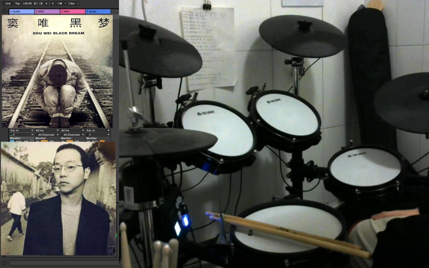Image resolution: width=429 pixels, height=268 pixels.
Task: Click the 120.00 tempo field
Action: (27, 3)
